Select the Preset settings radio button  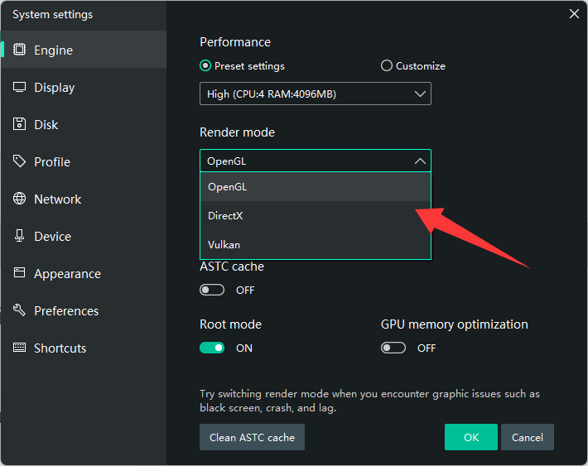tap(205, 66)
